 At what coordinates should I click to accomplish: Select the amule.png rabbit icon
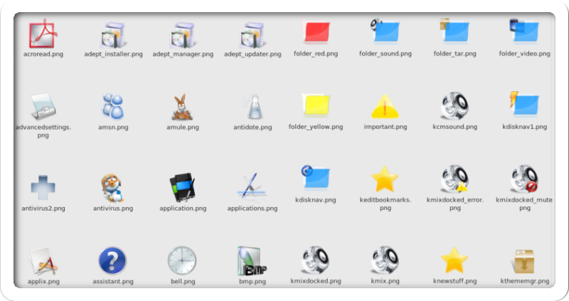183,107
